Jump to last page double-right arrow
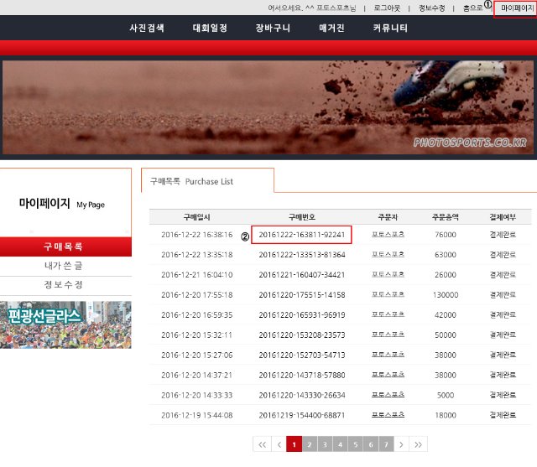Screen dimensions: 537x467 point(418,444)
